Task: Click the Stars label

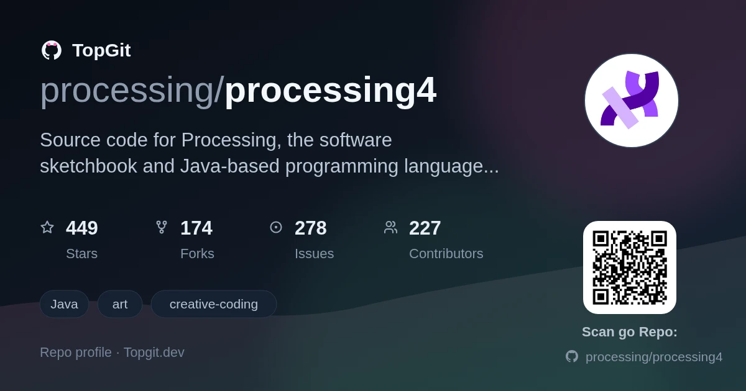Action: point(81,253)
